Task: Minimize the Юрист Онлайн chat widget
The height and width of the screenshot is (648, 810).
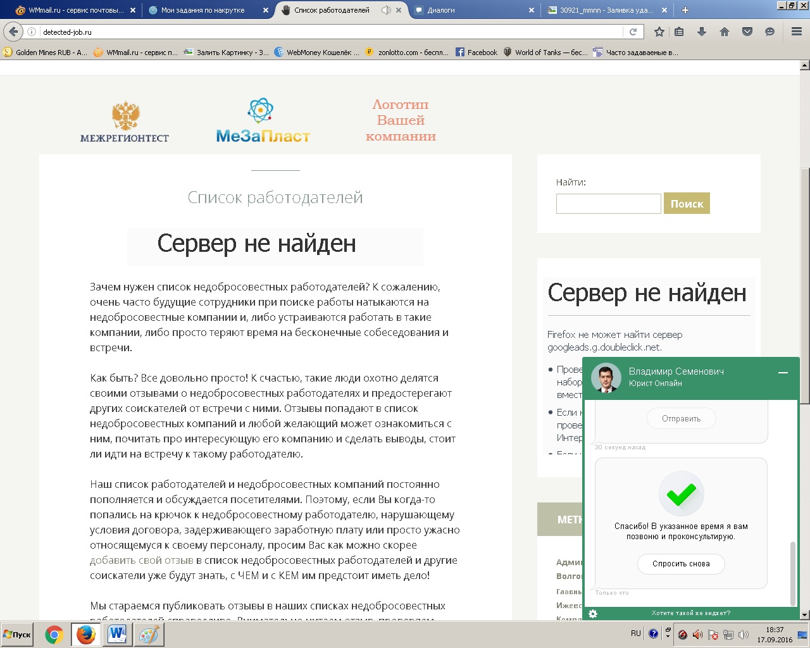Action: [x=783, y=373]
